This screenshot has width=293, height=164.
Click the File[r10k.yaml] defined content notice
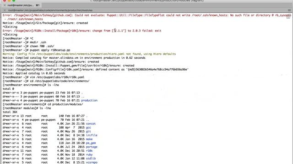(96, 70)
